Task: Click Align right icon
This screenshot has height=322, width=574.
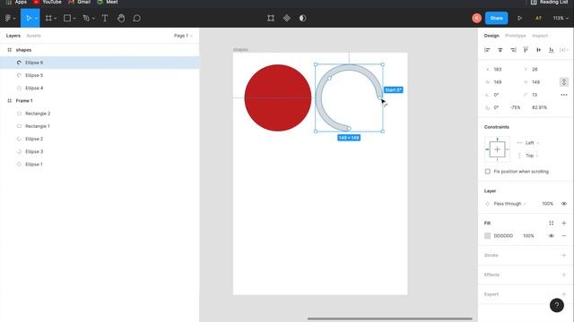Action: point(513,50)
